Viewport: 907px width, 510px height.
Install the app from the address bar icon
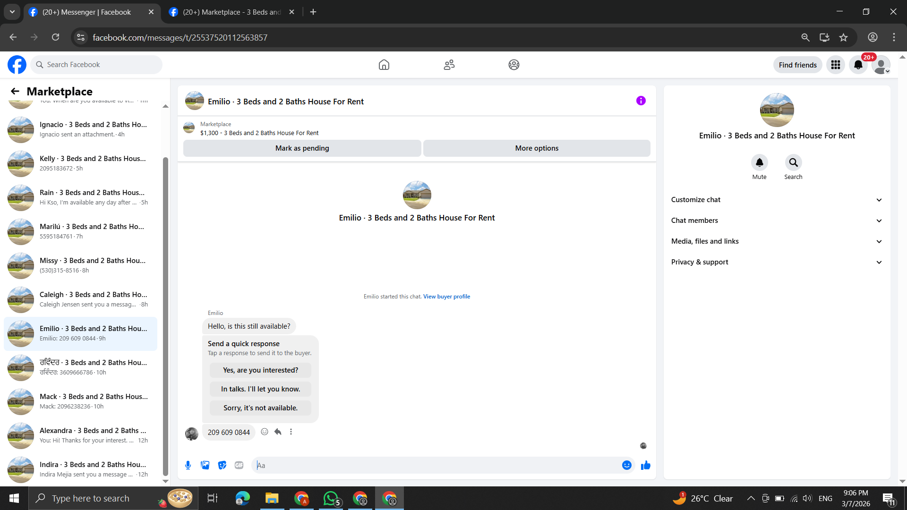click(824, 37)
